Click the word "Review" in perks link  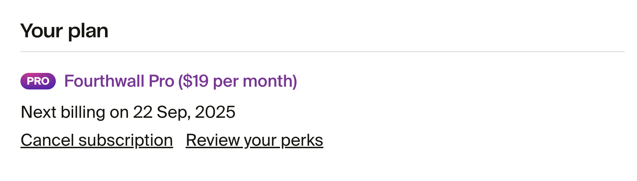point(213,140)
